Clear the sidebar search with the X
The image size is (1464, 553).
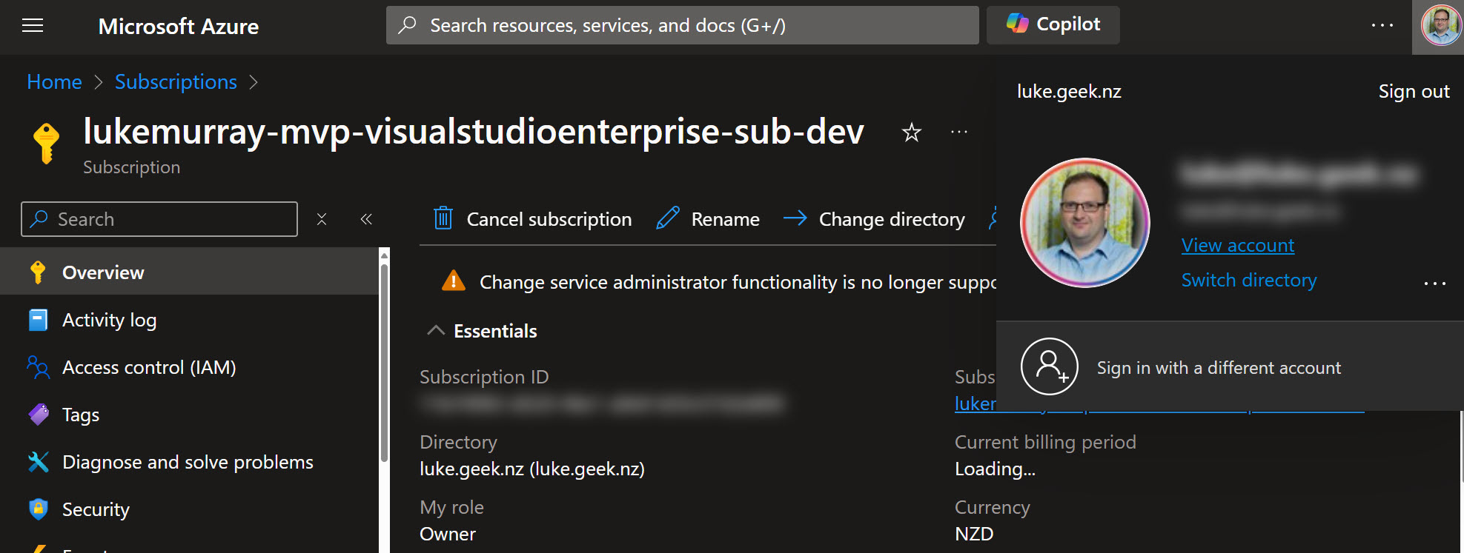point(322,219)
